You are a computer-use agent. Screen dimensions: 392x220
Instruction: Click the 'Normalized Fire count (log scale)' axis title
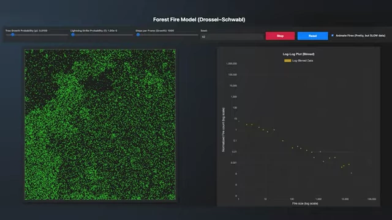[223, 130]
